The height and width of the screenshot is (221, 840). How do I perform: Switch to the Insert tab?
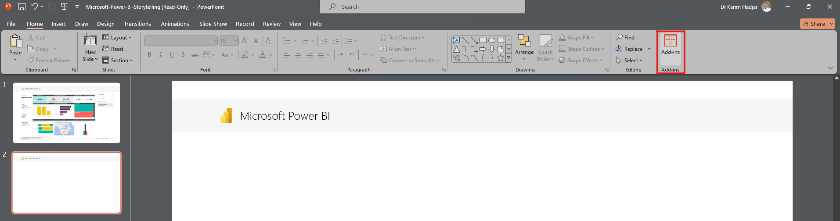click(x=59, y=24)
